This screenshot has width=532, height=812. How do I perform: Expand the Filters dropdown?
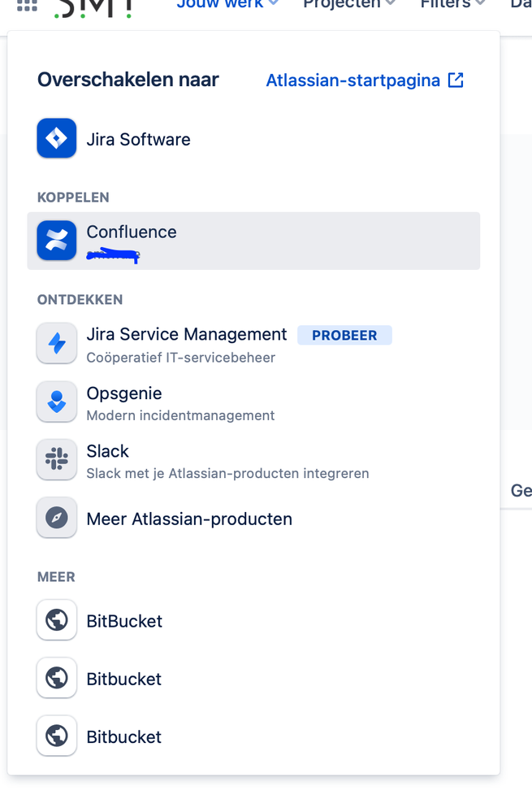coord(453,4)
